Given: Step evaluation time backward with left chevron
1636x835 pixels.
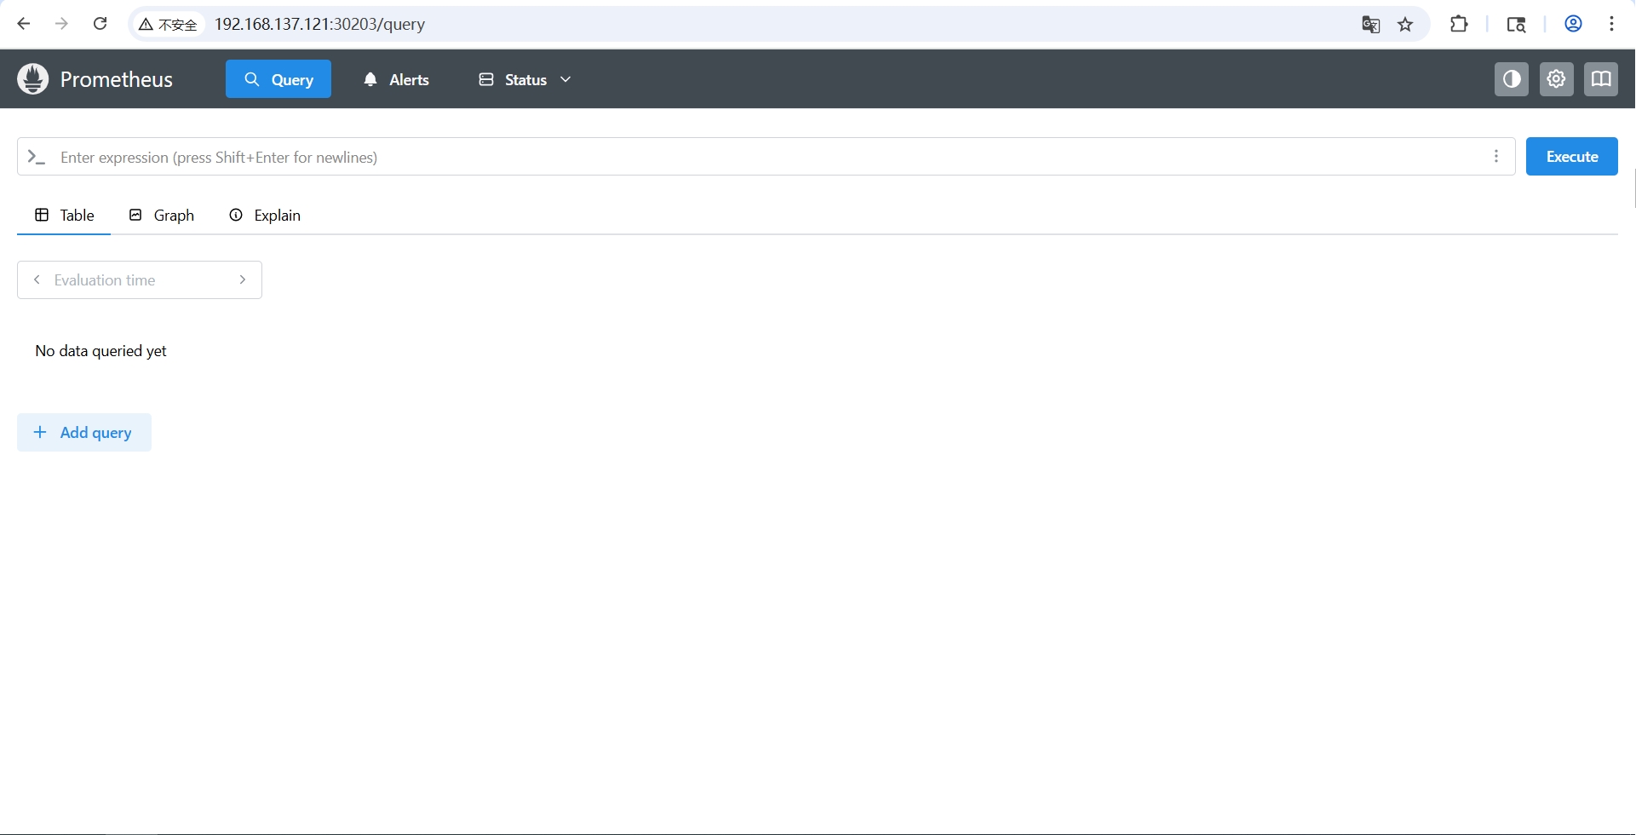Looking at the screenshot, I should point(37,279).
